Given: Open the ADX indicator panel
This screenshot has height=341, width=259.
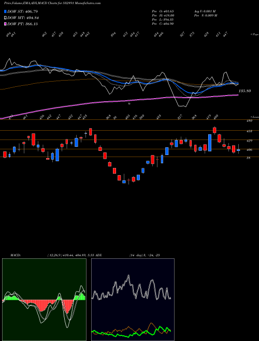Looking at the screenshot, I should coord(133,300).
